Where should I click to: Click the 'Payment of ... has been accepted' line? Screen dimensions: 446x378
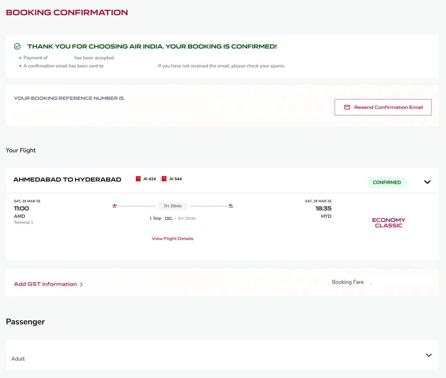[69, 58]
